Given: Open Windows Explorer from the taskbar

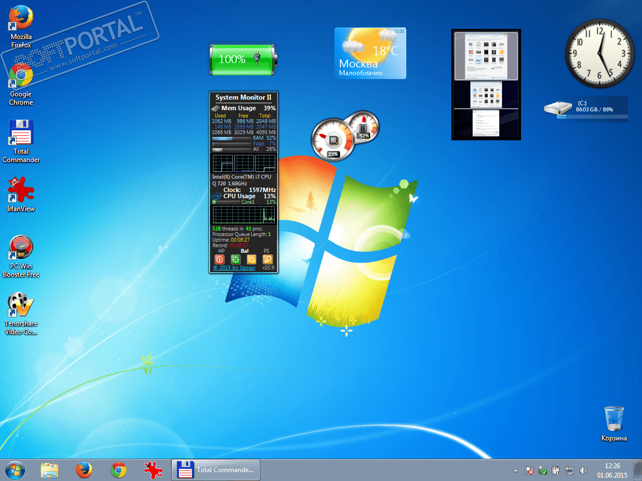Looking at the screenshot, I should pyautogui.click(x=50, y=470).
